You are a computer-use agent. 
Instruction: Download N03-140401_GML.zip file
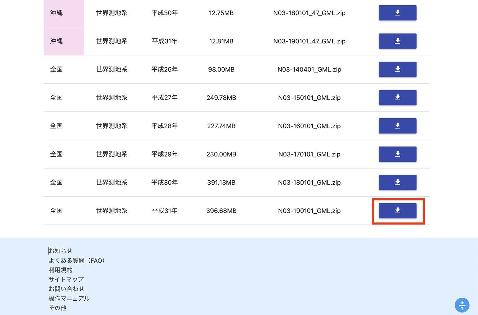click(397, 69)
